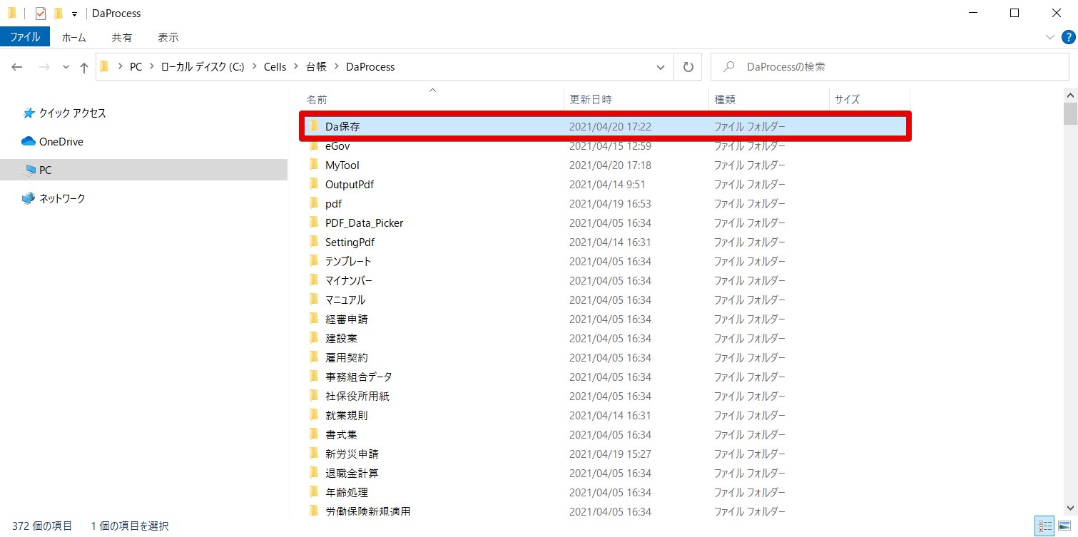This screenshot has width=1078, height=537.
Task: Select 台帳 in the address breadcrumb
Action: [x=316, y=67]
